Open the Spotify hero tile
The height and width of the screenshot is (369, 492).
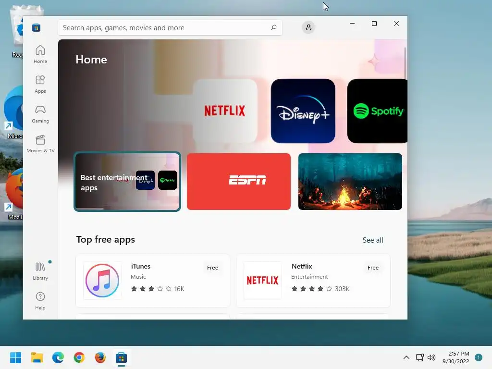pyautogui.click(x=377, y=111)
